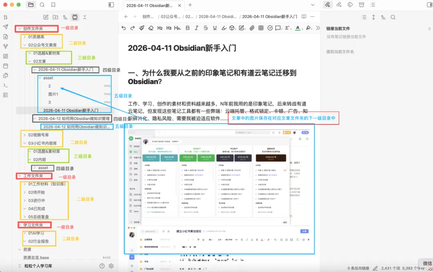Click the paper plane ribbon icon

[x=6, y=27]
